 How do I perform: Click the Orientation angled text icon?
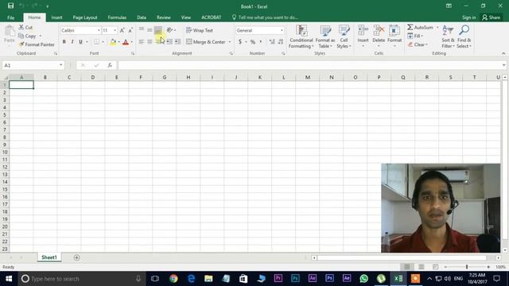tap(169, 30)
